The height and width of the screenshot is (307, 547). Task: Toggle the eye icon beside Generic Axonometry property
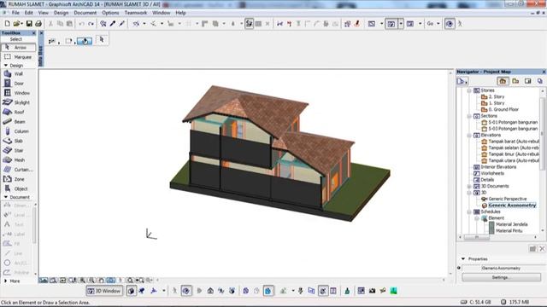(x=459, y=268)
